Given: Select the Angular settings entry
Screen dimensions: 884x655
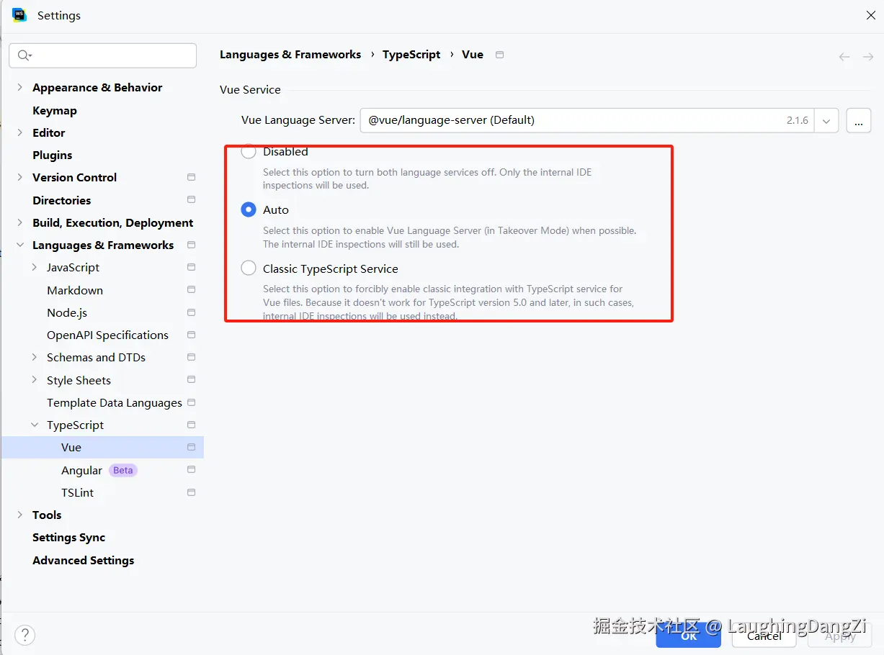Looking at the screenshot, I should coord(81,470).
